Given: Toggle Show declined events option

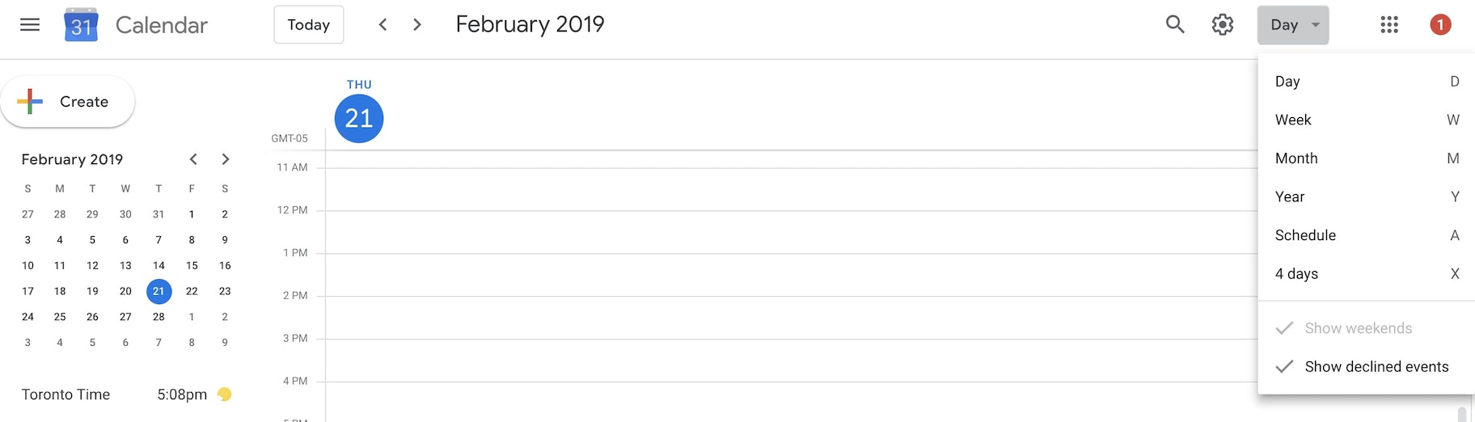Looking at the screenshot, I should (x=1376, y=367).
